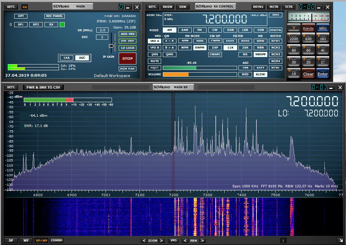Click the SR (MHz) value field

pos(102,30)
